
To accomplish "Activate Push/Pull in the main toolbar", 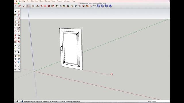I will tap(37, 6).
